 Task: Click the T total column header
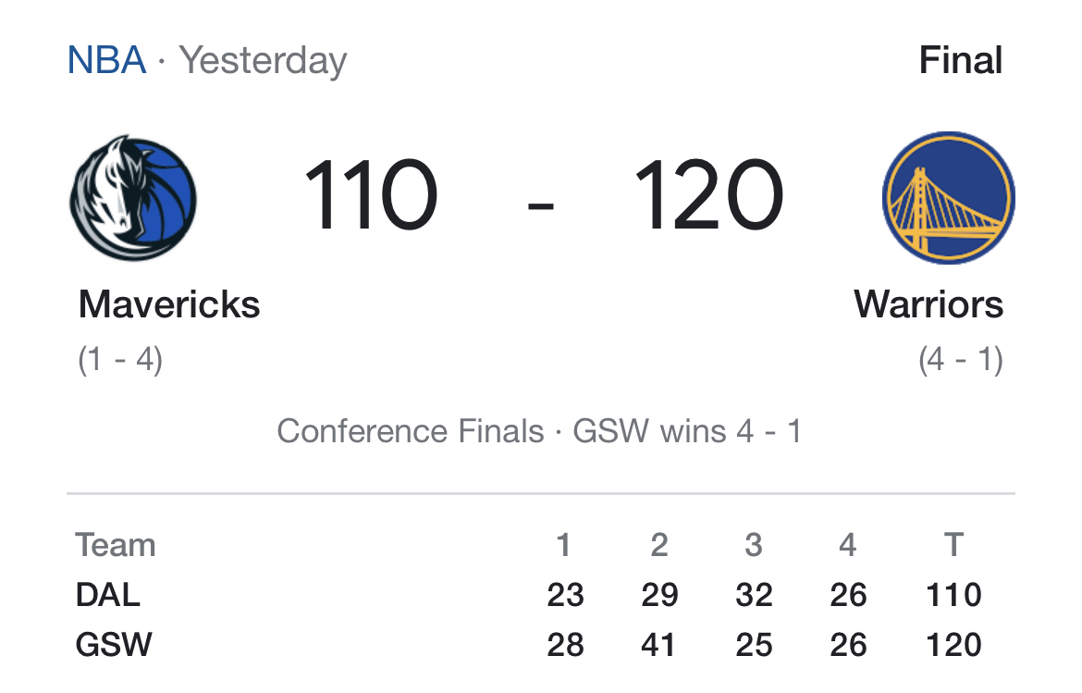[x=953, y=545]
